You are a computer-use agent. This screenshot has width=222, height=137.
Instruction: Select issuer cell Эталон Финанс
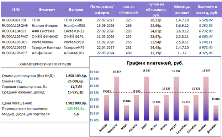(x=45, y=26)
